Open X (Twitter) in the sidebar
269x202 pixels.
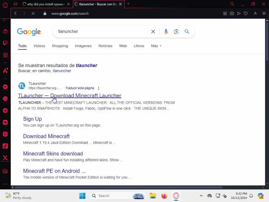[5, 158]
